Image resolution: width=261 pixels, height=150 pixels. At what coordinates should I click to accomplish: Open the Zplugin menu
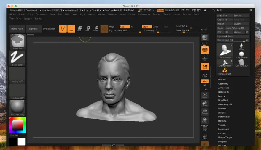coord(28,19)
